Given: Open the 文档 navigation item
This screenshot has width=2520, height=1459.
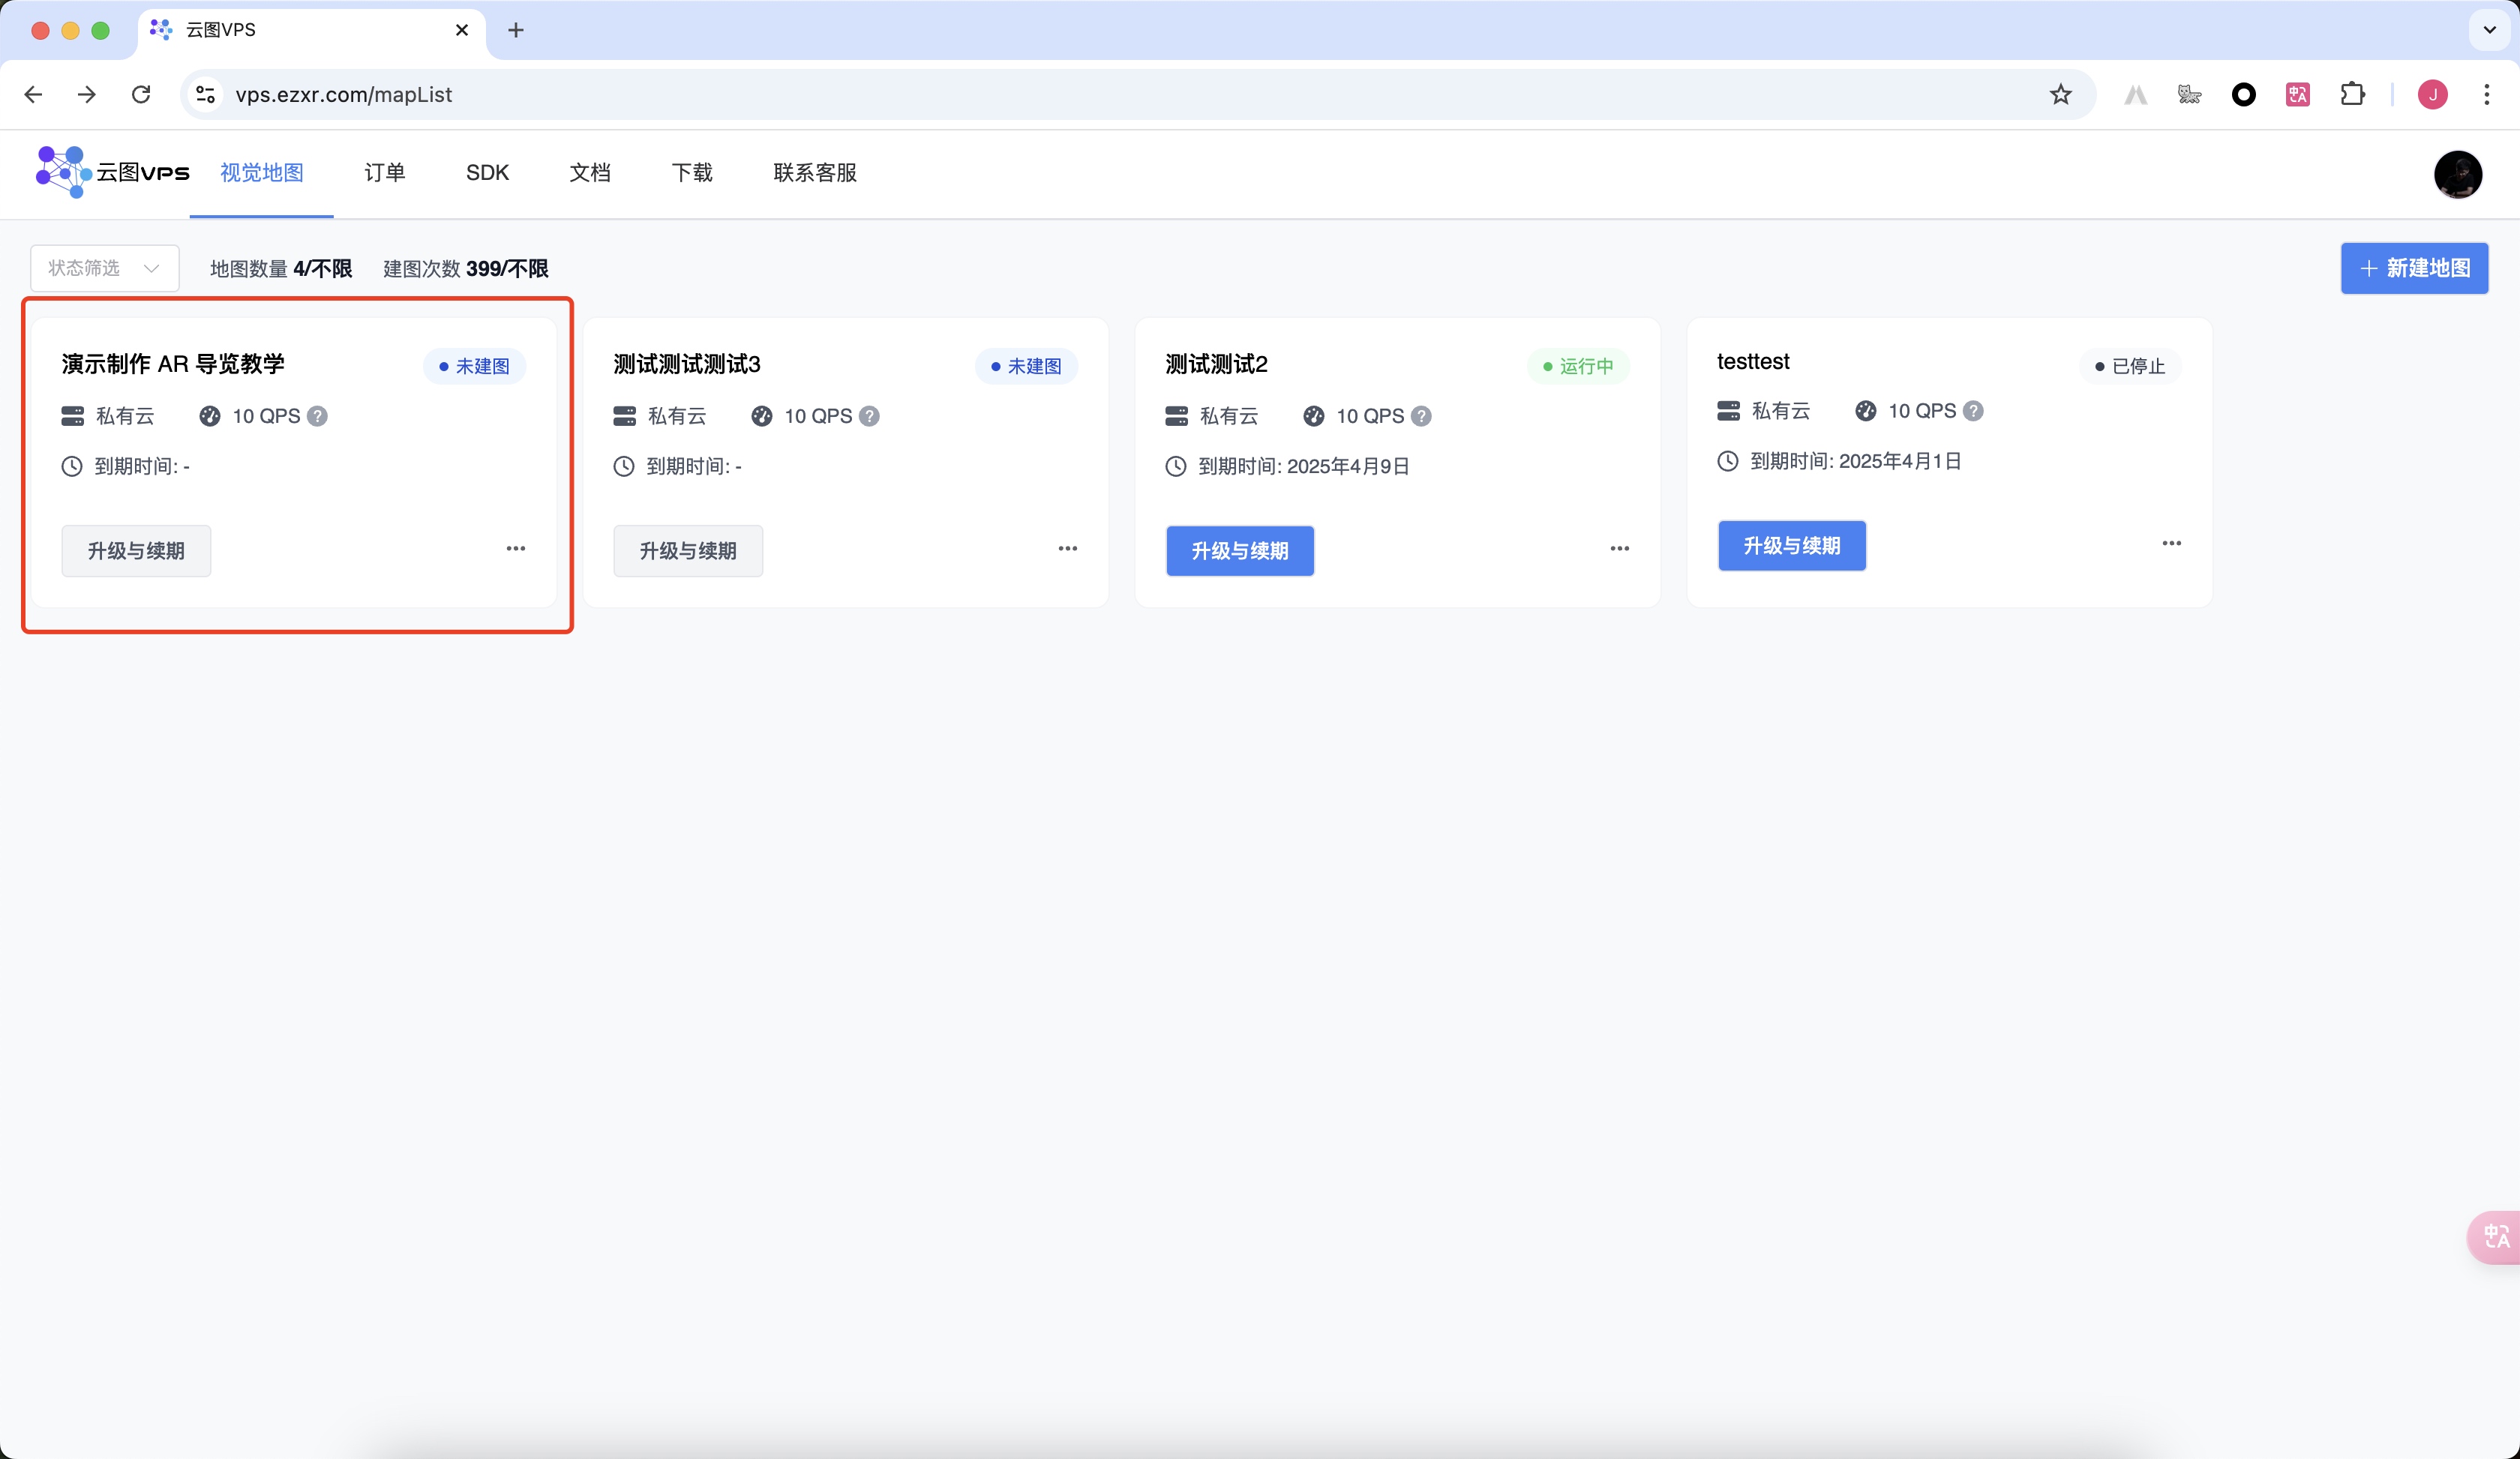Looking at the screenshot, I should point(590,173).
